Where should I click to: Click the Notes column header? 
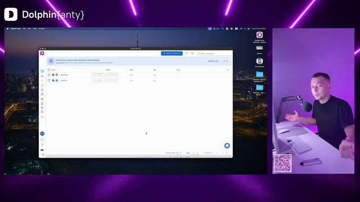click(x=131, y=70)
